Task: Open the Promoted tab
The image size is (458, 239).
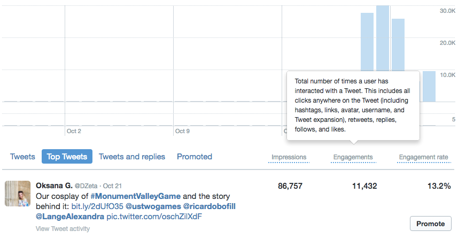Action: [x=195, y=157]
